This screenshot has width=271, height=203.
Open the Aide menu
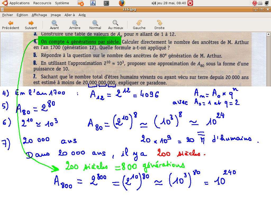tap(82, 15)
